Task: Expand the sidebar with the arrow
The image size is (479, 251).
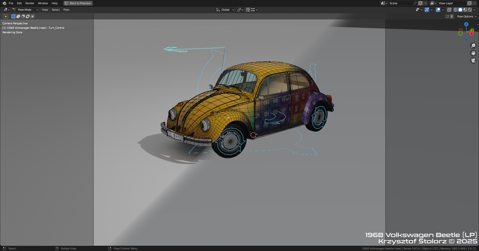Action: (478, 25)
